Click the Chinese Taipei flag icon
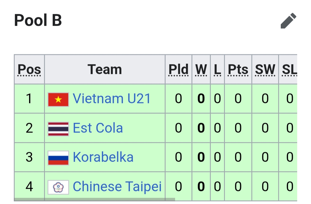The width and height of the screenshot is (311, 204). [x=58, y=187]
